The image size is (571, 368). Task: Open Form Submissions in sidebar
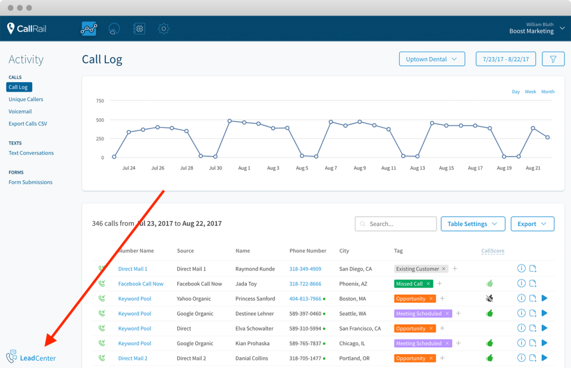pos(30,182)
